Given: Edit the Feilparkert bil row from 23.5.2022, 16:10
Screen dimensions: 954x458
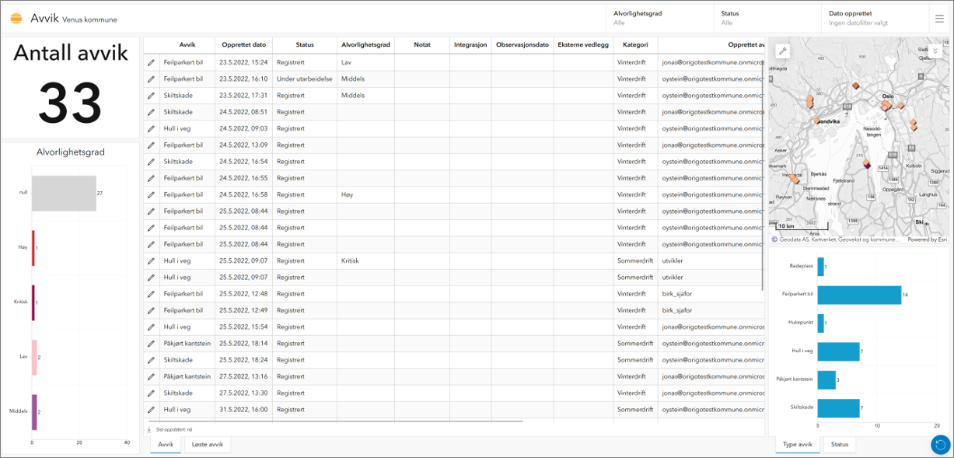Looking at the screenshot, I should [x=152, y=79].
